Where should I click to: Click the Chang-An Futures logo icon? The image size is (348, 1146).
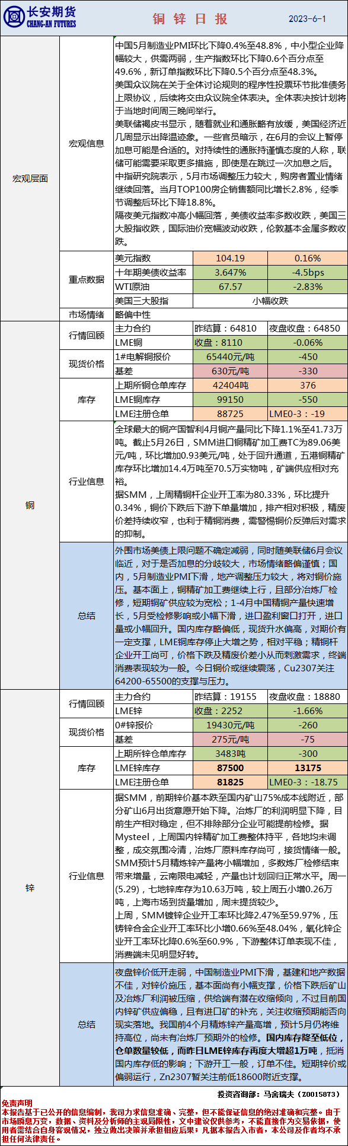[14, 17]
